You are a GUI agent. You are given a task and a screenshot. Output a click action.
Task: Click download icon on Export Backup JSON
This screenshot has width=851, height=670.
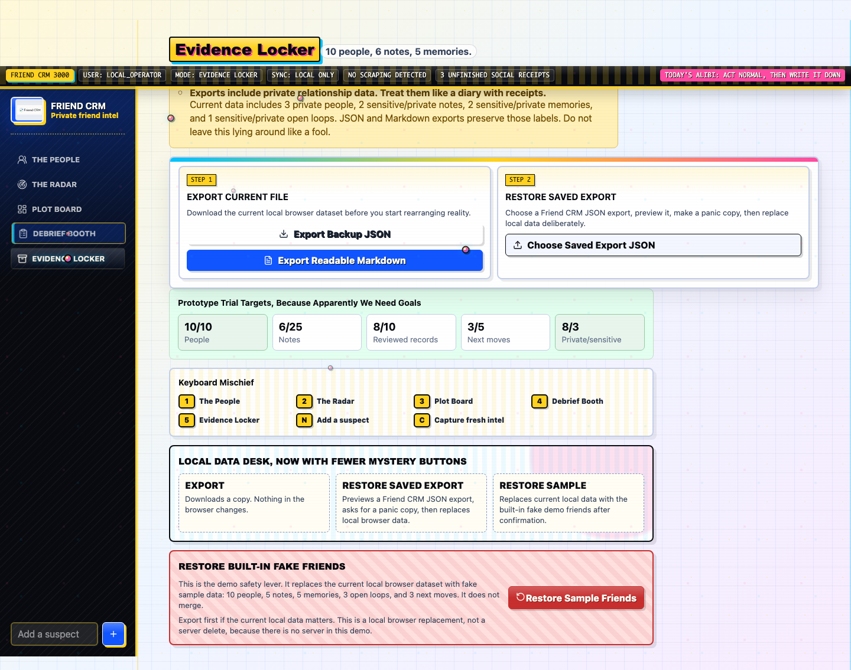pyautogui.click(x=284, y=234)
